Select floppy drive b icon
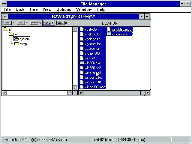 (21, 23)
